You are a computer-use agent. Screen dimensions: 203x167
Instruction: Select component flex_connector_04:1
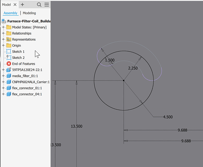pos(27,94)
